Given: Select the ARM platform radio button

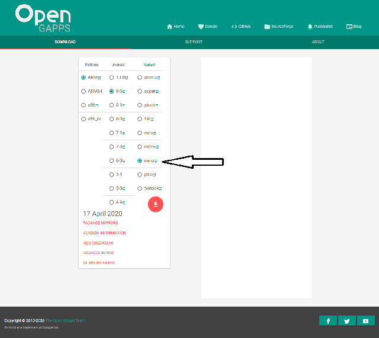Looking at the screenshot, I should (83, 78).
